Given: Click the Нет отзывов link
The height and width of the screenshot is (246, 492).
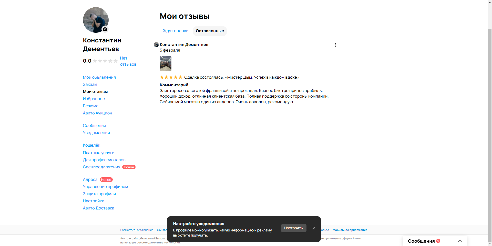Looking at the screenshot, I should click(128, 61).
